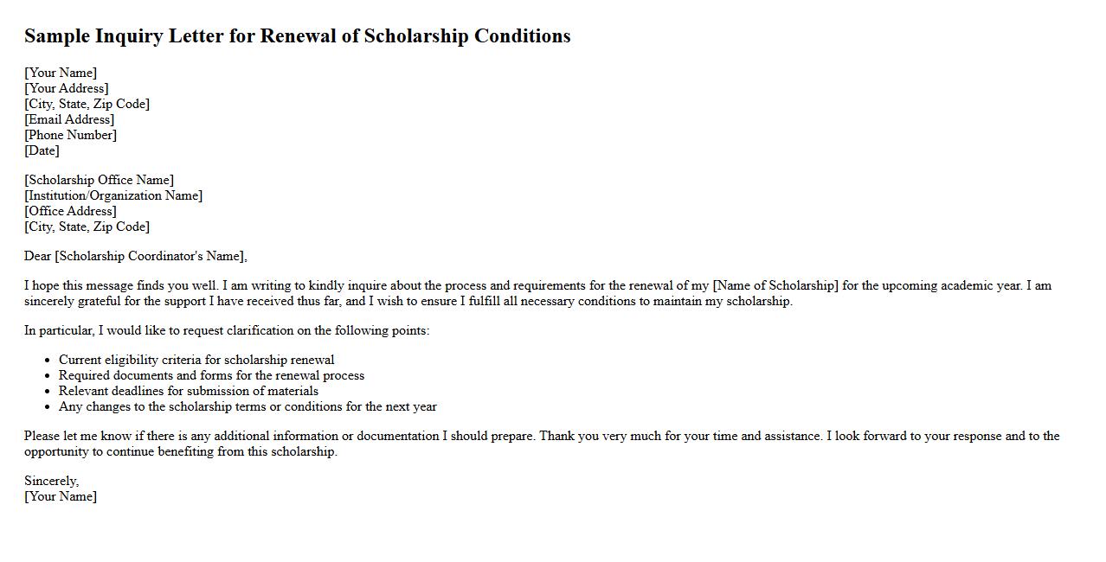Click the 'Dear [Scholarship Coordinator's Name]' salutation
Screen dimensions: 1106x562
[x=136, y=256]
